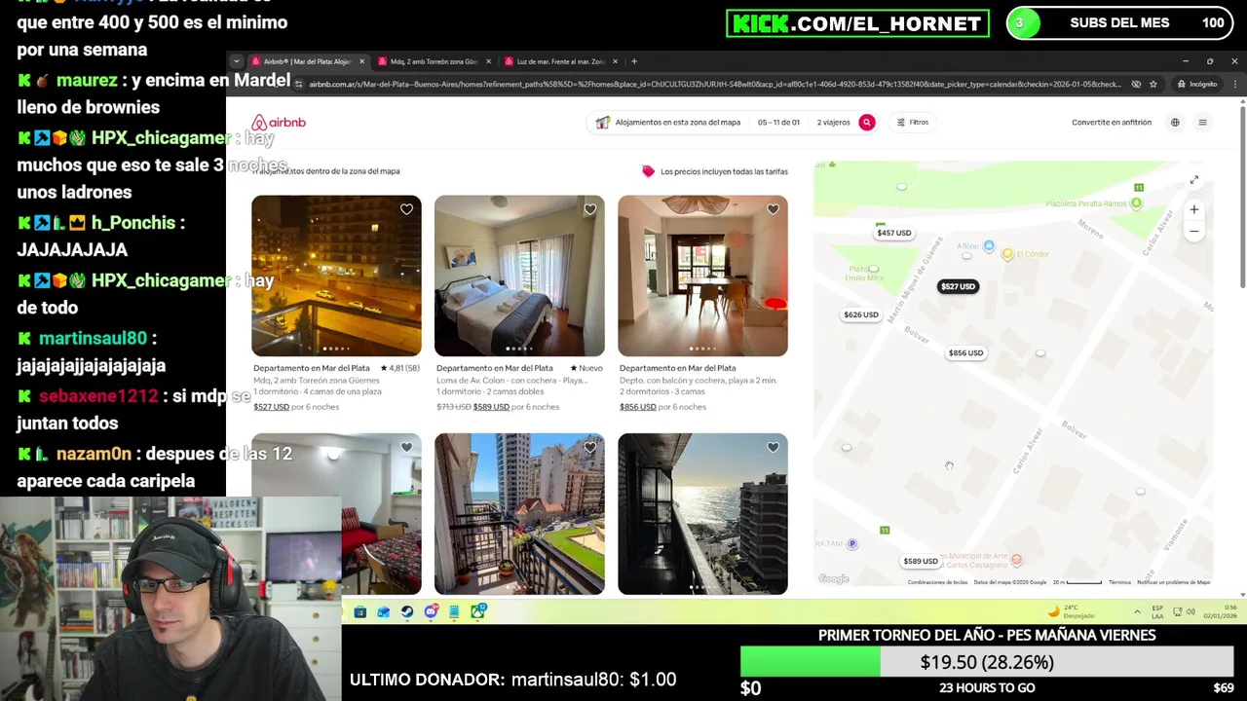Favorite the $527 USD listing heart

[406, 209]
